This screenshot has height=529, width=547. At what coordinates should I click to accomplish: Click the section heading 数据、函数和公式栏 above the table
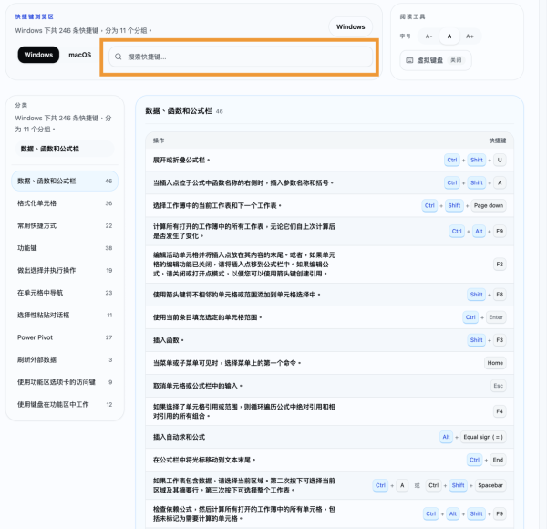(179, 111)
